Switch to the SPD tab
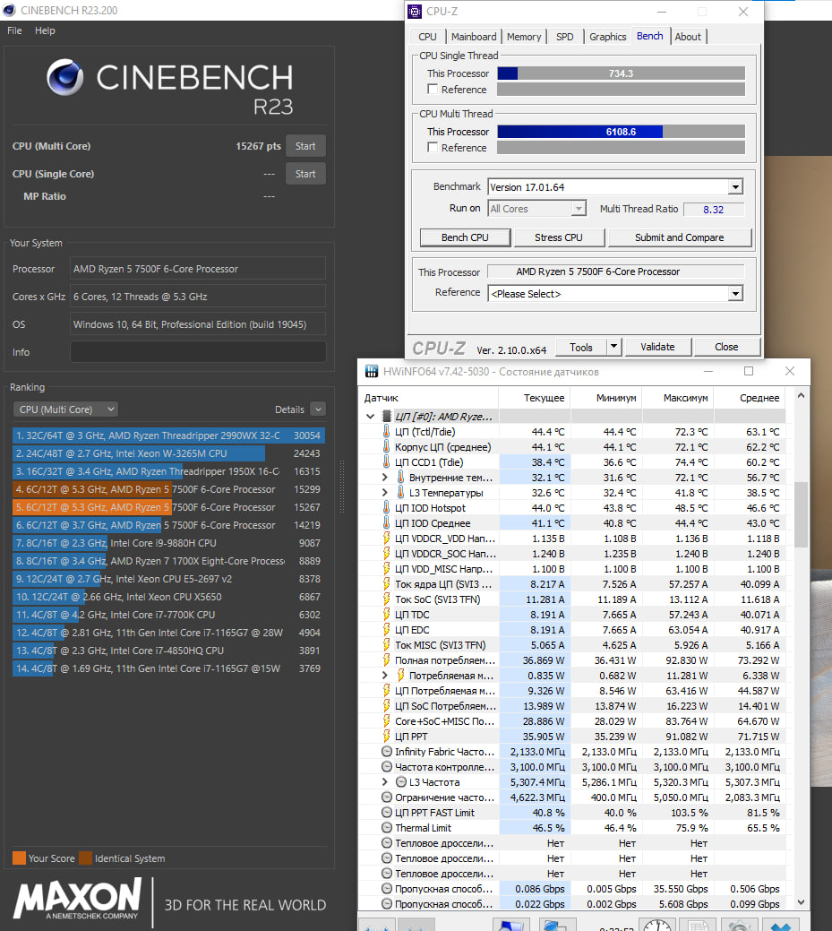Viewport: 832px width, 931px height. click(x=564, y=36)
